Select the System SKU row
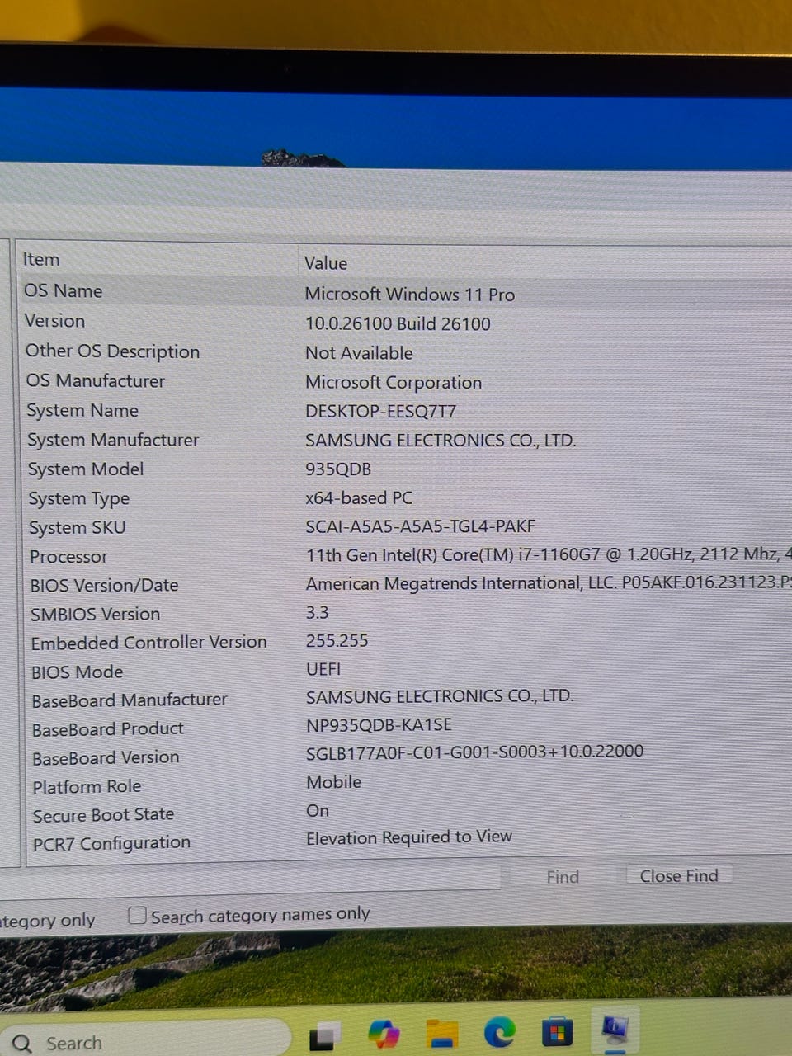 coord(406,527)
